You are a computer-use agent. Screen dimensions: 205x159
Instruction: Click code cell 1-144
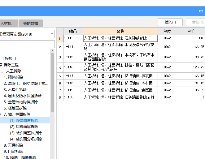73,47
